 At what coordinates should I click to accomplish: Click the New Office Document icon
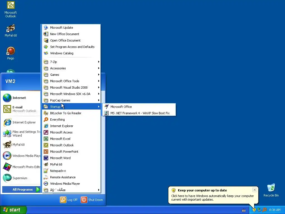46,34
